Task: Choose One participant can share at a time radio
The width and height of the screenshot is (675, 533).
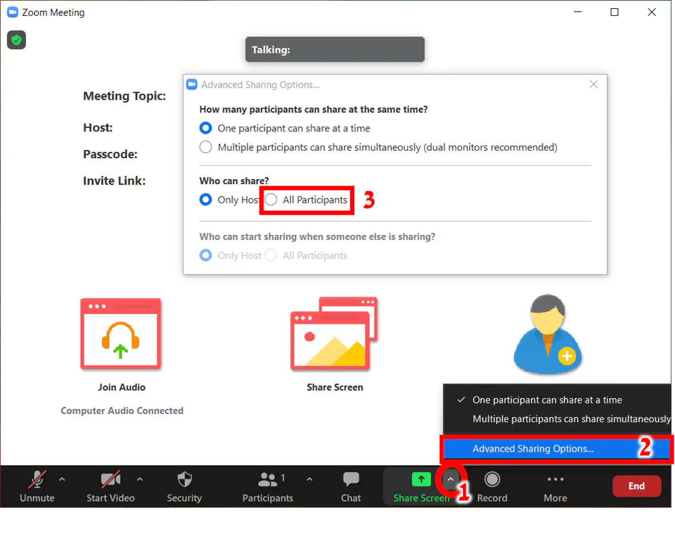Action: pos(206,128)
